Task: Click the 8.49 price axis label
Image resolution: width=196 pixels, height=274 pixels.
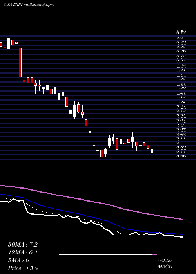Action: click(x=181, y=42)
